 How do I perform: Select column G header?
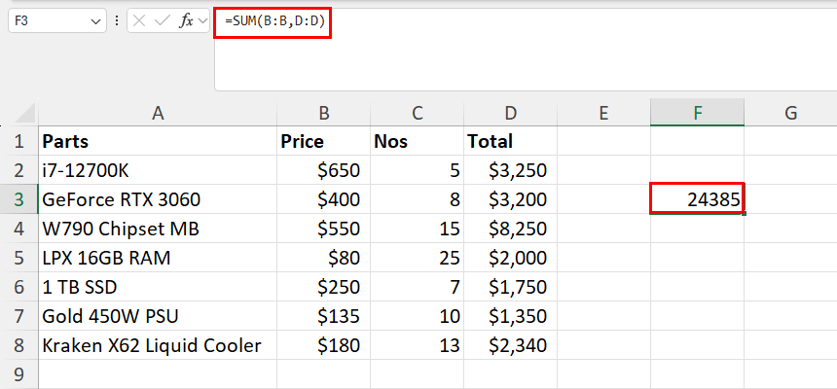tap(790, 113)
